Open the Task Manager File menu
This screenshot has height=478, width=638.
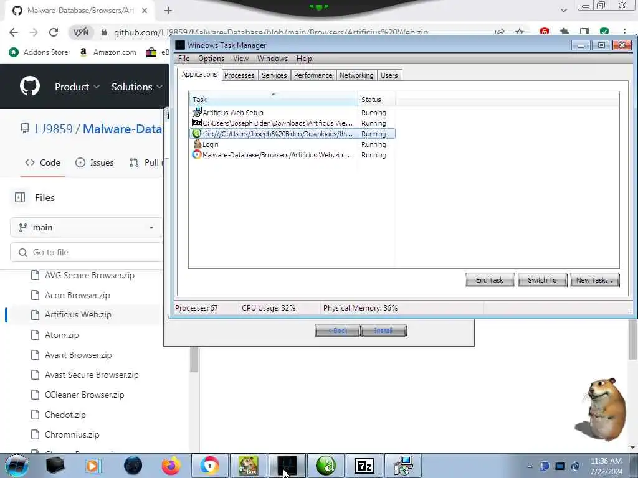tap(184, 59)
